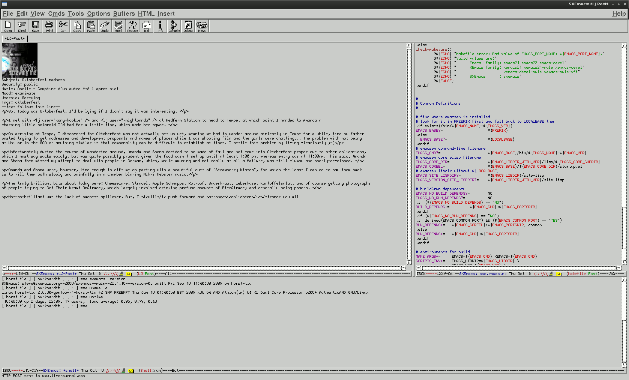Viewport: 629px width, 380px height.
Task: Click the Print toolbar icon
Action: (49, 26)
